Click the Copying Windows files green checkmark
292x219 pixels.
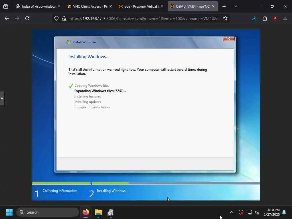(x=71, y=86)
